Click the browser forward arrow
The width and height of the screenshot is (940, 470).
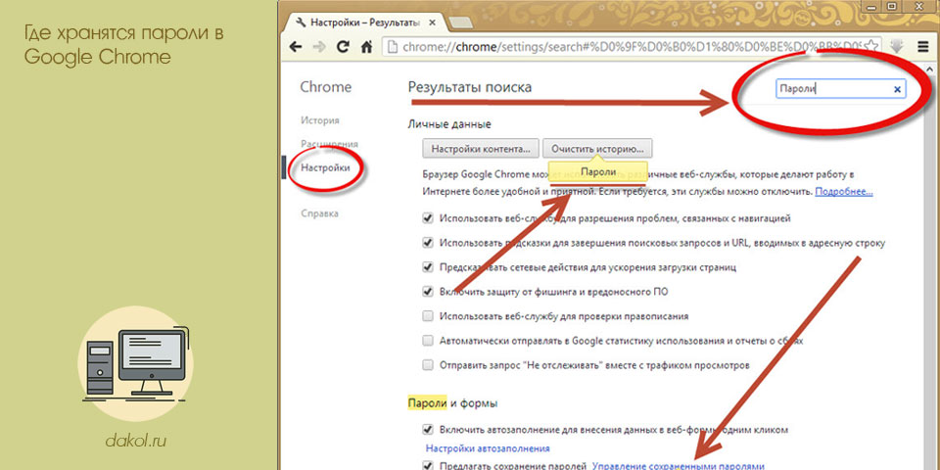point(319,47)
